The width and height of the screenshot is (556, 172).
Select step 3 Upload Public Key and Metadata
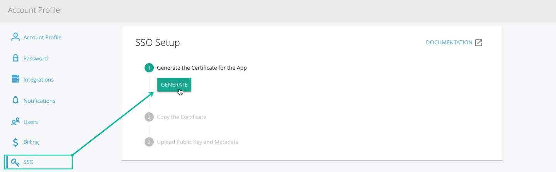(x=197, y=142)
